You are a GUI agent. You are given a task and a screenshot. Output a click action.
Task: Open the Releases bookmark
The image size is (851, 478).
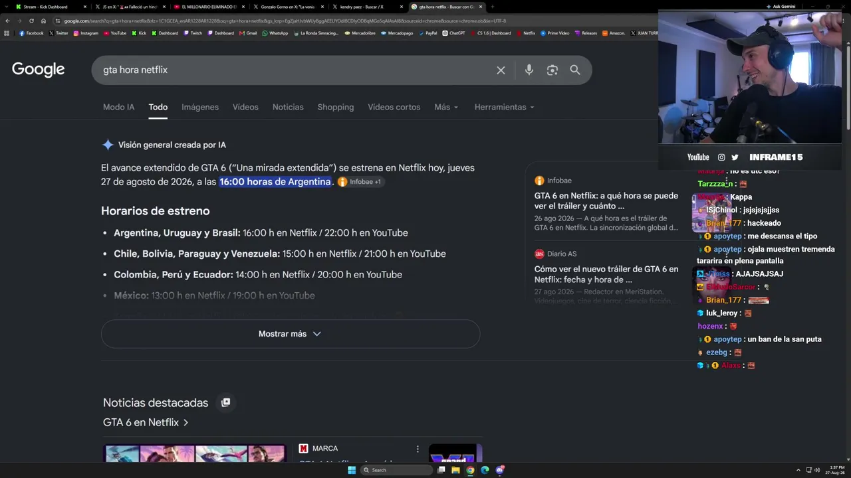coord(586,33)
